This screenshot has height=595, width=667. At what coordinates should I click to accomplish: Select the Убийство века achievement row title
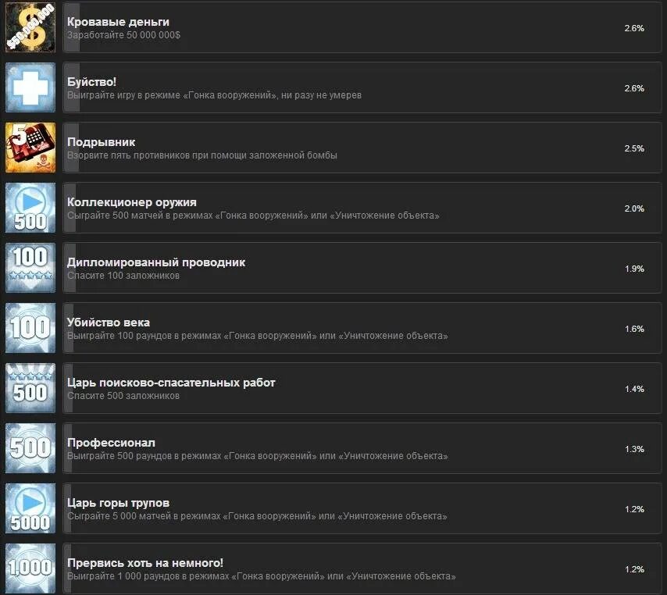(108, 322)
